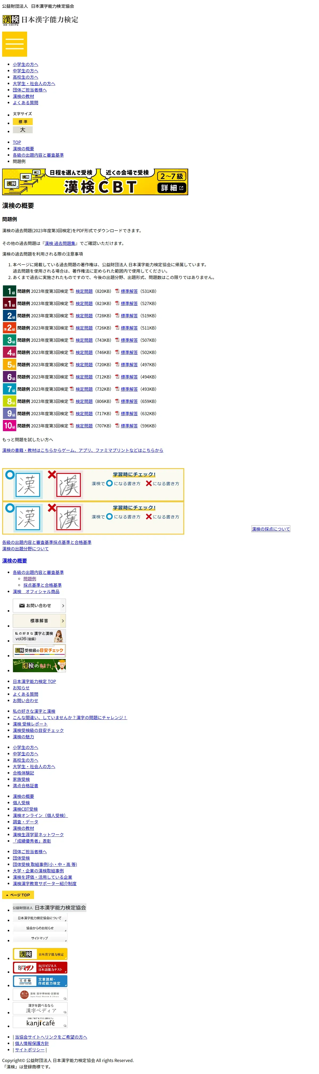Click 日本漢字能力検定協会について button
This screenshot has width=319, height=1074.
click(40, 918)
